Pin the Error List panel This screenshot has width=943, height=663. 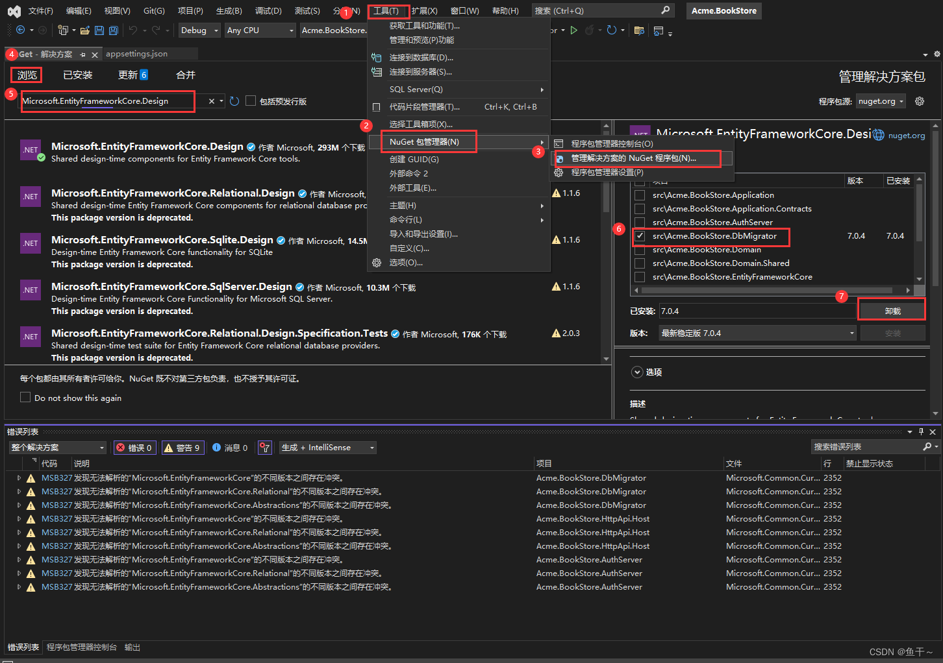click(921, 431)
